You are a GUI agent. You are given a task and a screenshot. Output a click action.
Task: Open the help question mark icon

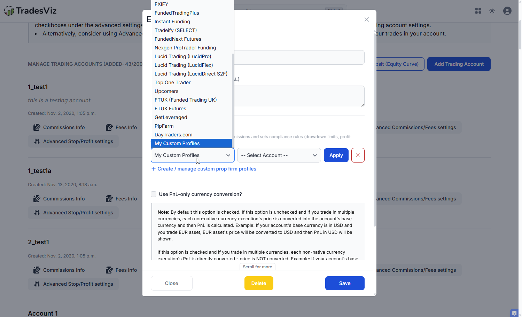(x=514, y=313)
